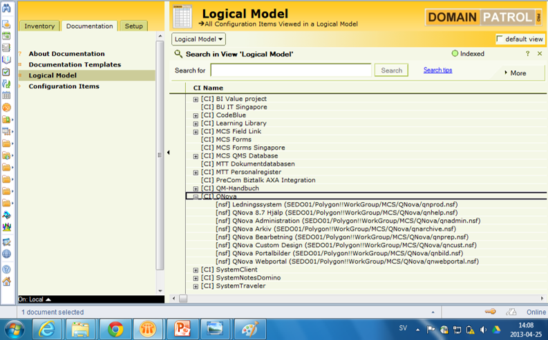The image size is (548, 340).
Task: Open the Contacts address book icon
Action: [6, 48]
